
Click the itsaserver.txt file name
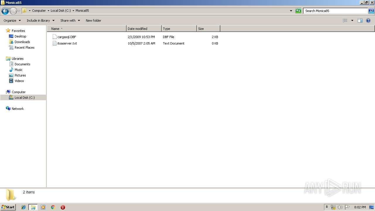tap(67, 43)
